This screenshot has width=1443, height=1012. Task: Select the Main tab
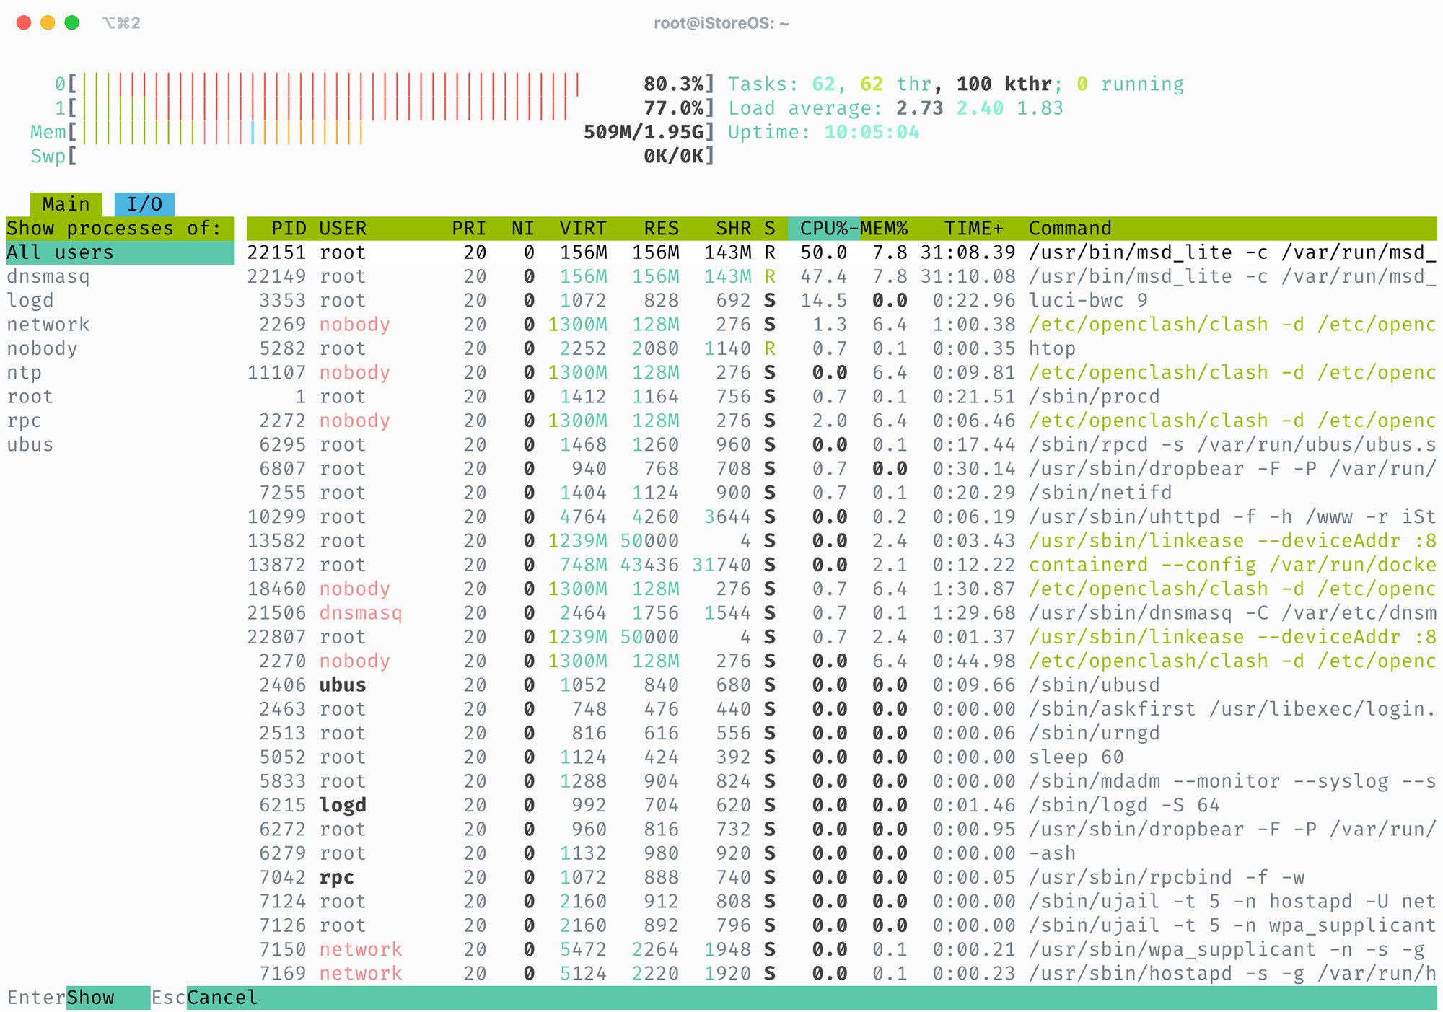tap(66, 204)
